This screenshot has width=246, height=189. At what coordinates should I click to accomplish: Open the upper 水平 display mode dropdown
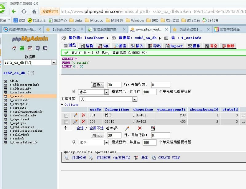[x=106, y=92]
